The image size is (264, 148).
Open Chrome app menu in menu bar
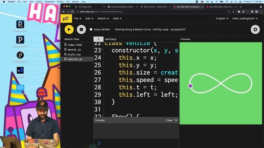pyautogui.click(x=11, y=2)
